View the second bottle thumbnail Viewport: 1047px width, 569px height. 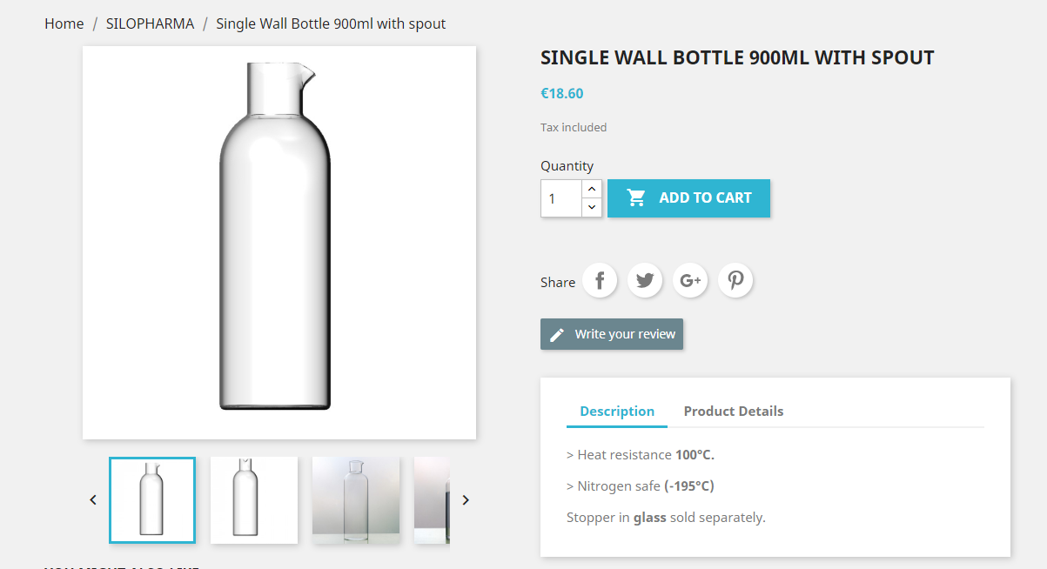254,500
